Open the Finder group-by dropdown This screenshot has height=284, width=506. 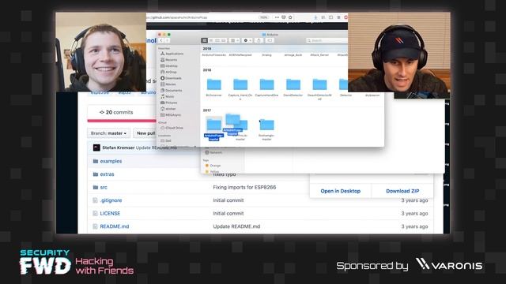click(234, 40)
